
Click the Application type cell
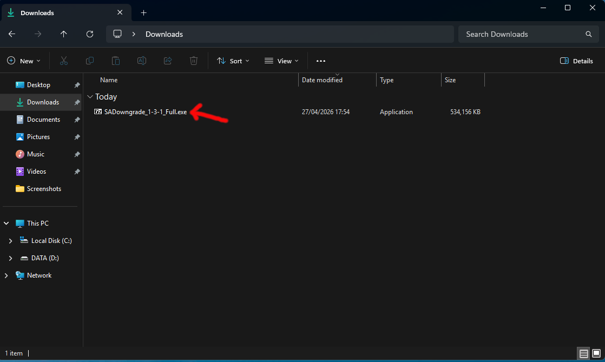click(x=396, y=112)
